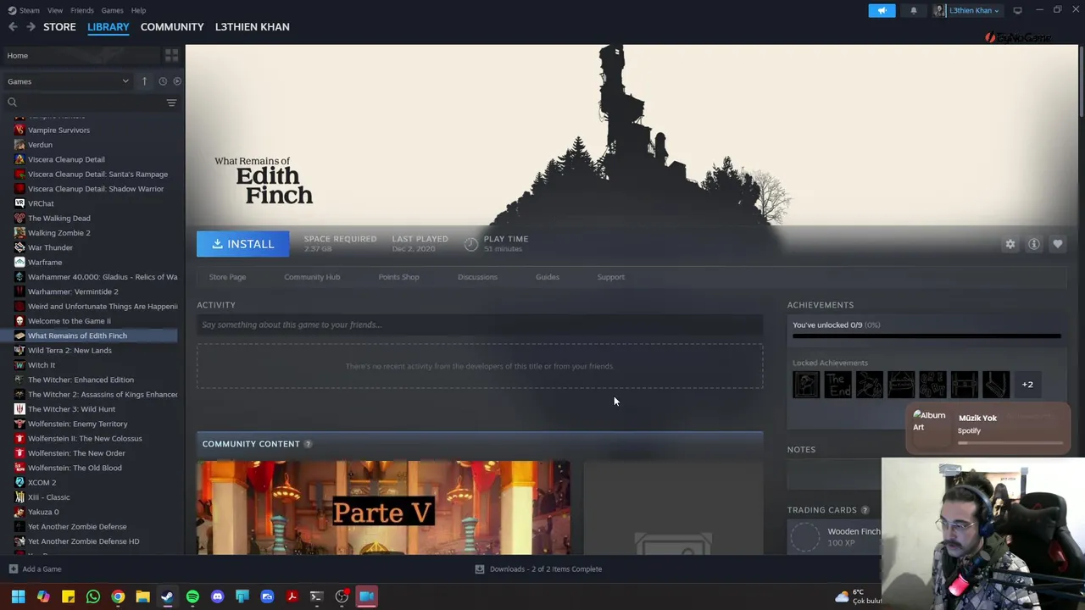The height and width of the screenshot is (610, 1085).
Task: Open Steam announcements megaphone button
Action: pyautogui.click(x=882, y=10)
